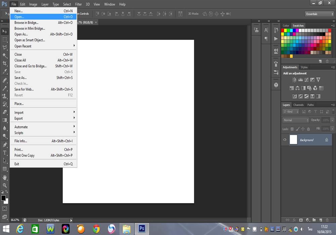Select the Horizontal Type tool

click(x=5, y=153)
